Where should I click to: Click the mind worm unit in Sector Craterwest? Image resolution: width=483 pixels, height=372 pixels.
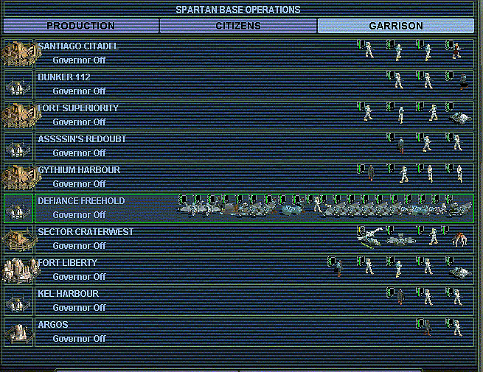pyautogui.click(x=460, y=237)
